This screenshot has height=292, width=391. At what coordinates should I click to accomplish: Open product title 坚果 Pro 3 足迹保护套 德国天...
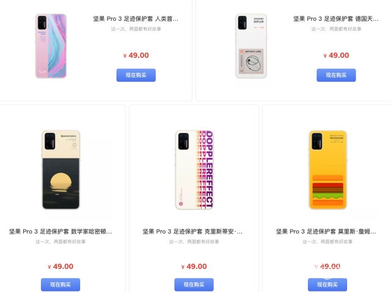point(336,19)
